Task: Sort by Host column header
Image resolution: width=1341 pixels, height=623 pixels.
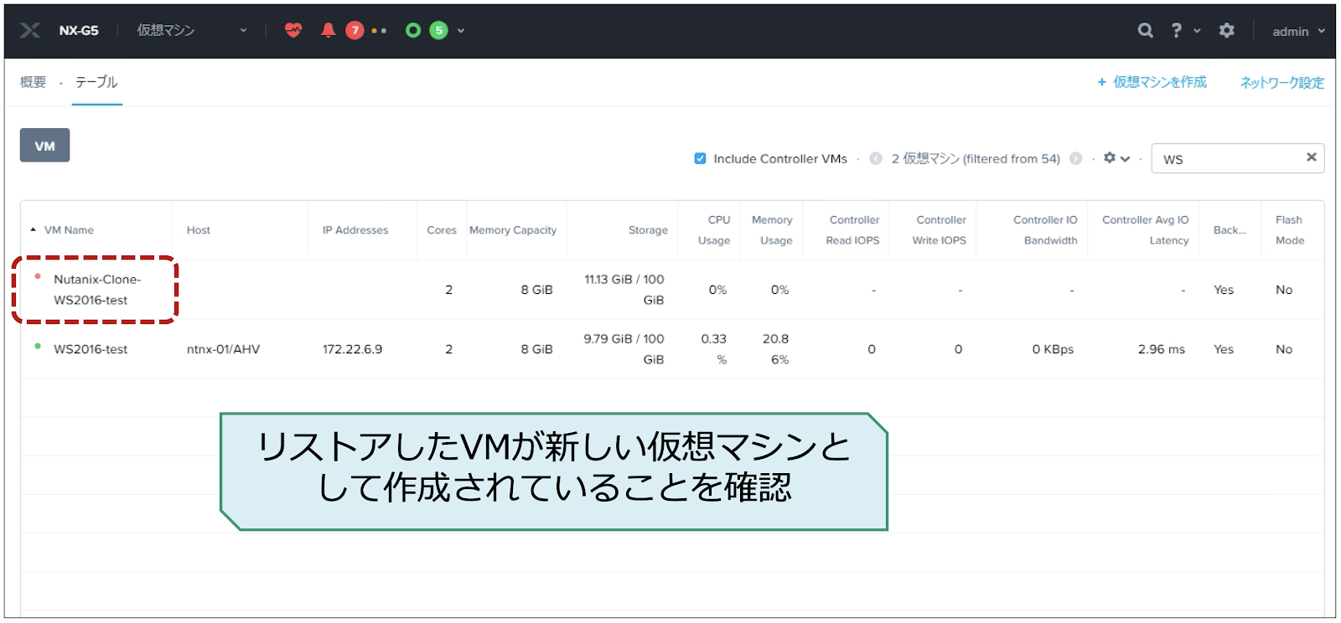Action: point(199,229)
